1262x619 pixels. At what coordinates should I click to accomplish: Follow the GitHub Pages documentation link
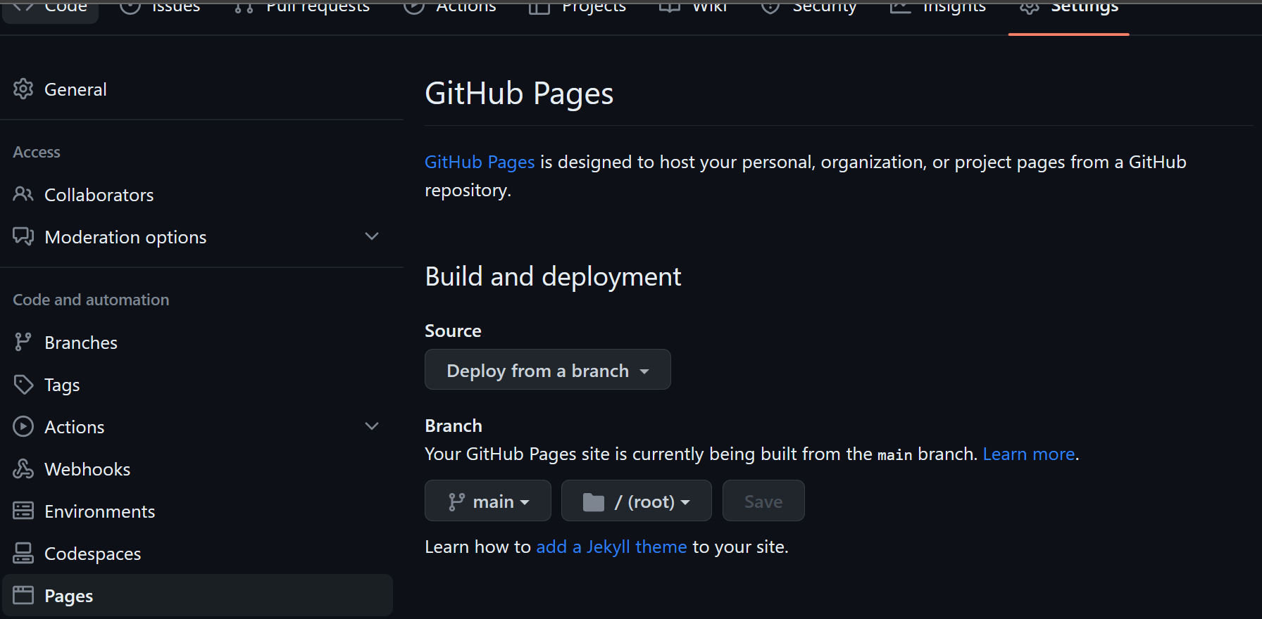click(x=480, y=162)
